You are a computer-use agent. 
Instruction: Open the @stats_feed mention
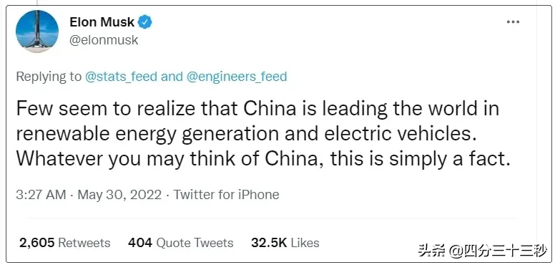click(x=121, y=77)
